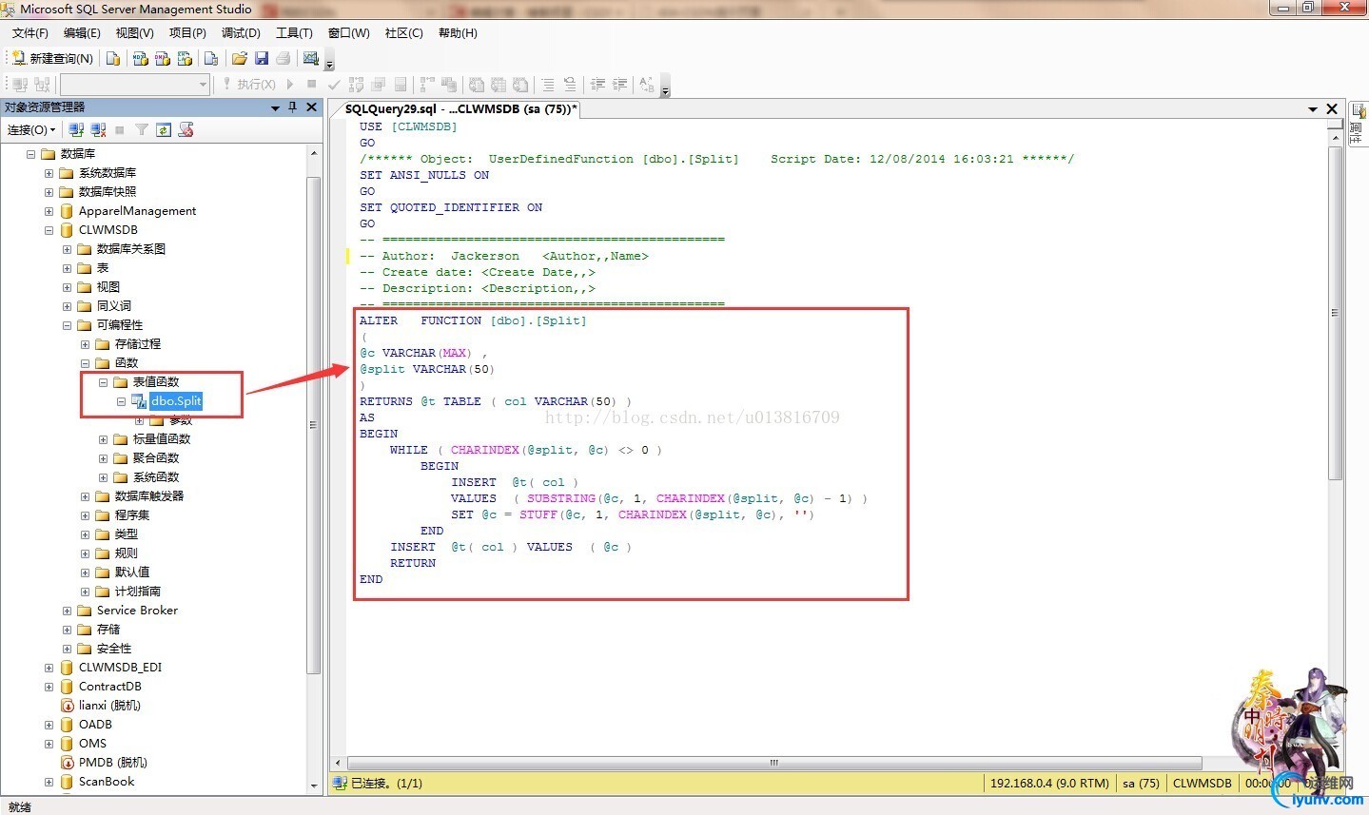Open the 连接(O) dropdown in Object Explorer

coord(31,130)
